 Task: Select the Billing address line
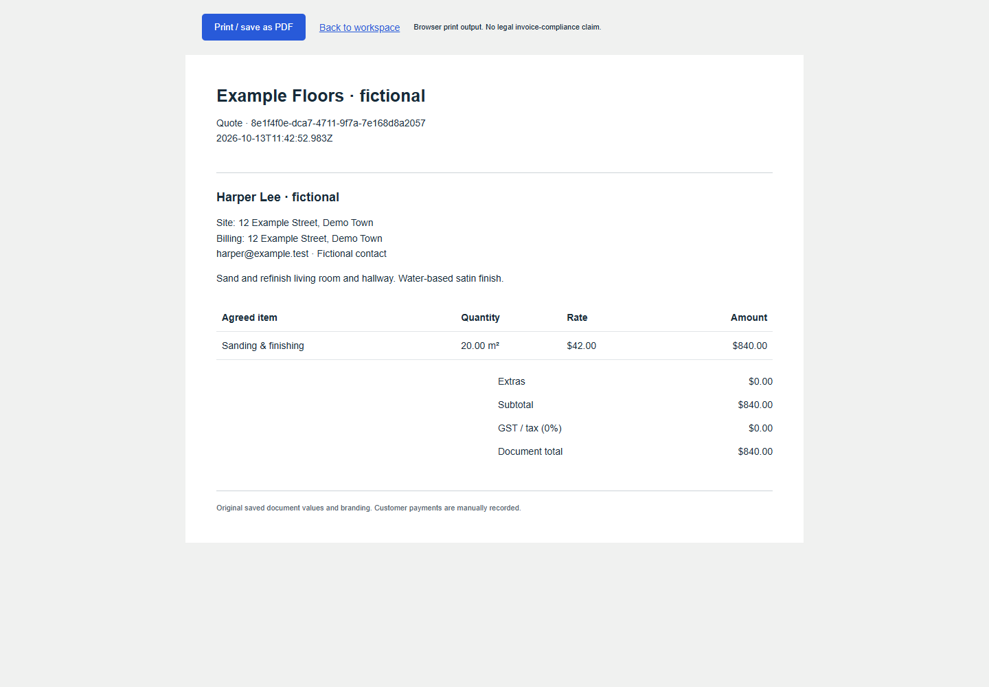coord(299,238)
